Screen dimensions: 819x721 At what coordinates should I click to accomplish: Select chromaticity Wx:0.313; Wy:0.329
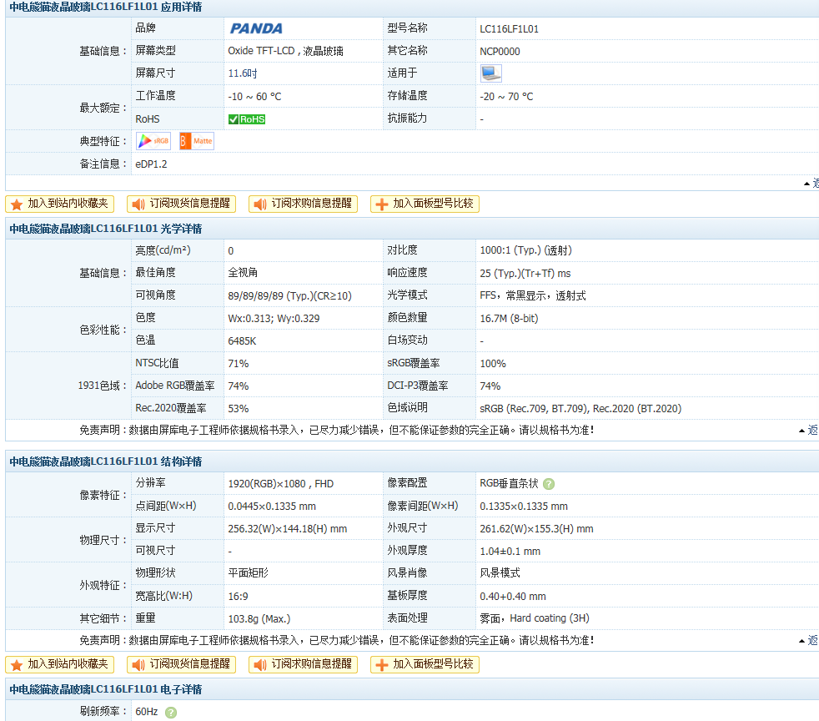click(x=274, y=319)
